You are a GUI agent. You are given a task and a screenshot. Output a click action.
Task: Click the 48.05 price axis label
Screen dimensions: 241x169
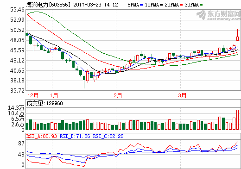click(x=17, y=40)
